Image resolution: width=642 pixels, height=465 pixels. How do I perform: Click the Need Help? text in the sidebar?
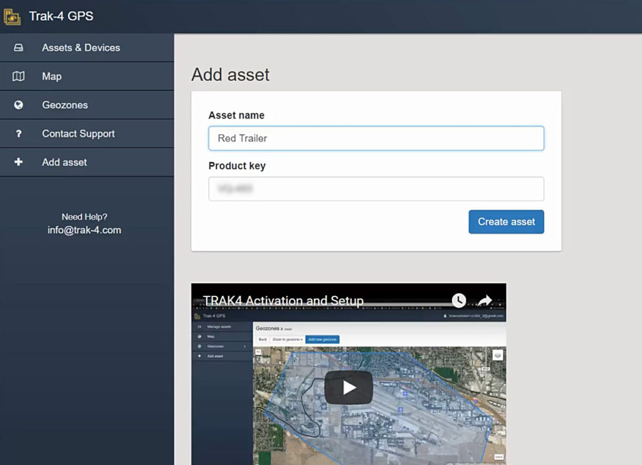click(85, 217)
